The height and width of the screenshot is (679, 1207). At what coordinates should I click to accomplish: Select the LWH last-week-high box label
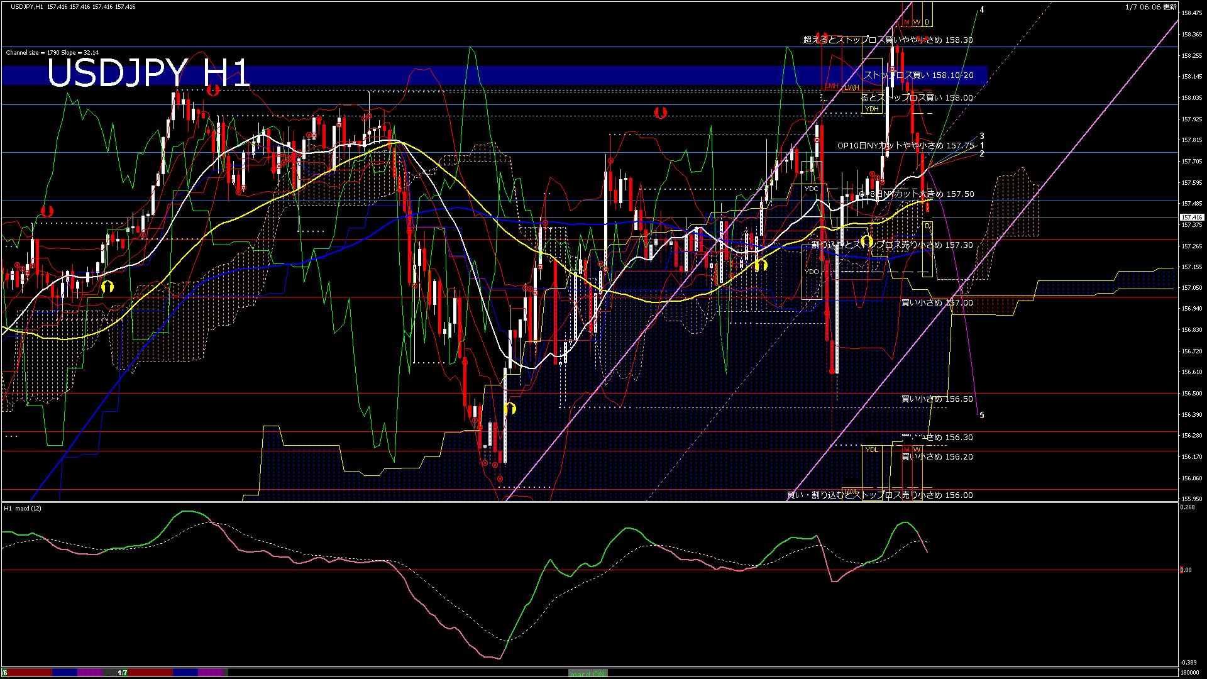851,87
